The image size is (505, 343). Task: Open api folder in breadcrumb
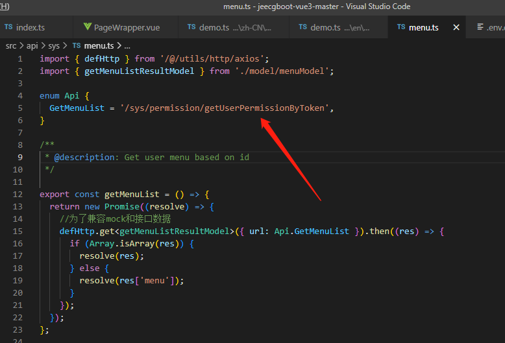pos(32,46)
